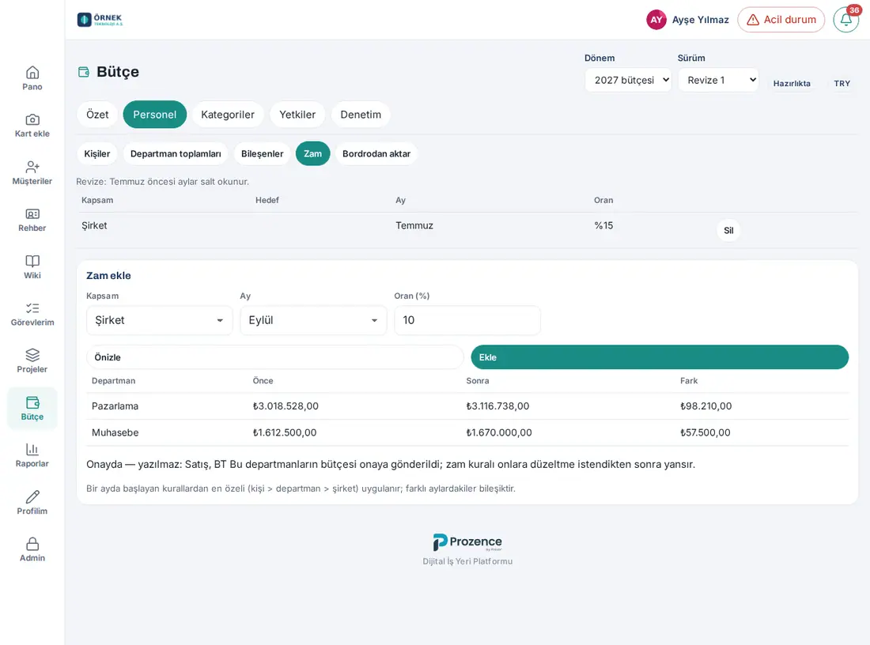This screenshot has height=645, width=870.
Task: Click the TRY currency label
Action: 842,84
